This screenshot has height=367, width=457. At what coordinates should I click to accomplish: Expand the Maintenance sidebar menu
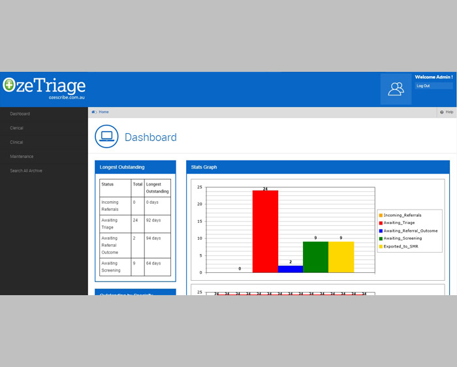click(x=22, y=157)
